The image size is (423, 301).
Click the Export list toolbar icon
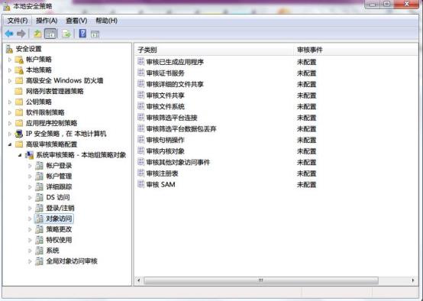coord(66,34)
